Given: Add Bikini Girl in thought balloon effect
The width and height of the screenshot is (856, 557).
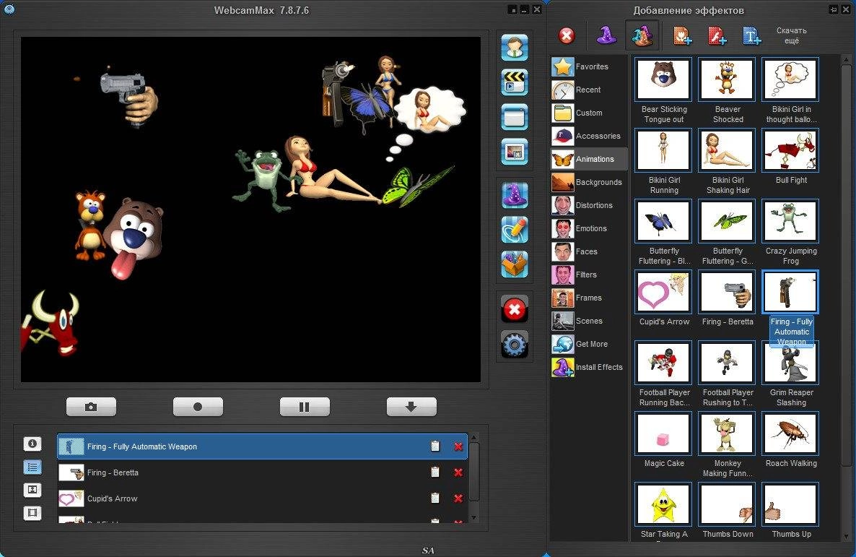Looking at the screenshot, I should pos(790,79).
